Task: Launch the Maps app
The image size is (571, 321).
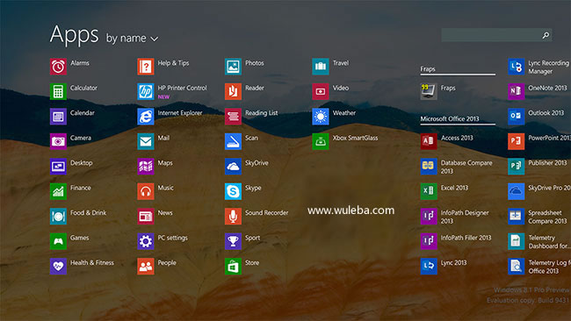Action: 146,166
